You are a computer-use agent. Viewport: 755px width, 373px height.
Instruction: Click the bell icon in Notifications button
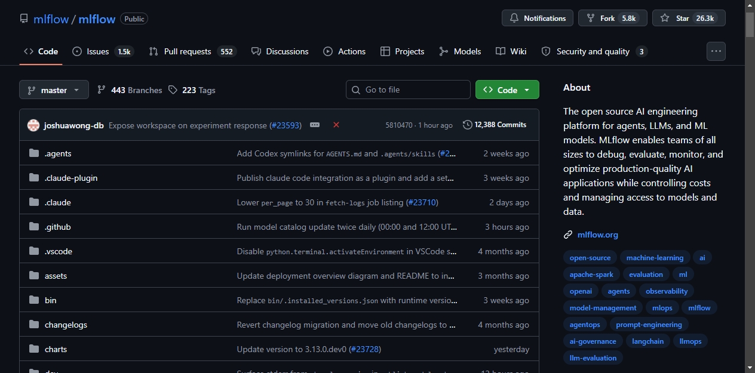pos(514,19)
